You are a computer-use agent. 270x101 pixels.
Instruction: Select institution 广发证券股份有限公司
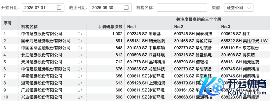point(42,90)
